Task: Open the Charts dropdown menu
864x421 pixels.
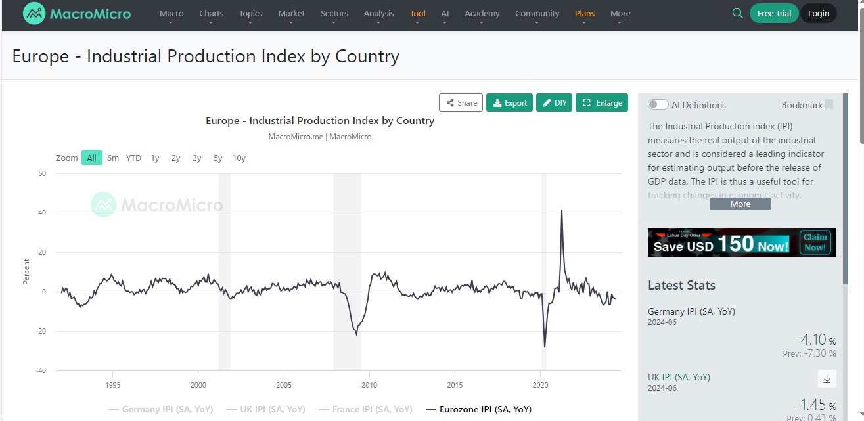Action: pos(211,14)
